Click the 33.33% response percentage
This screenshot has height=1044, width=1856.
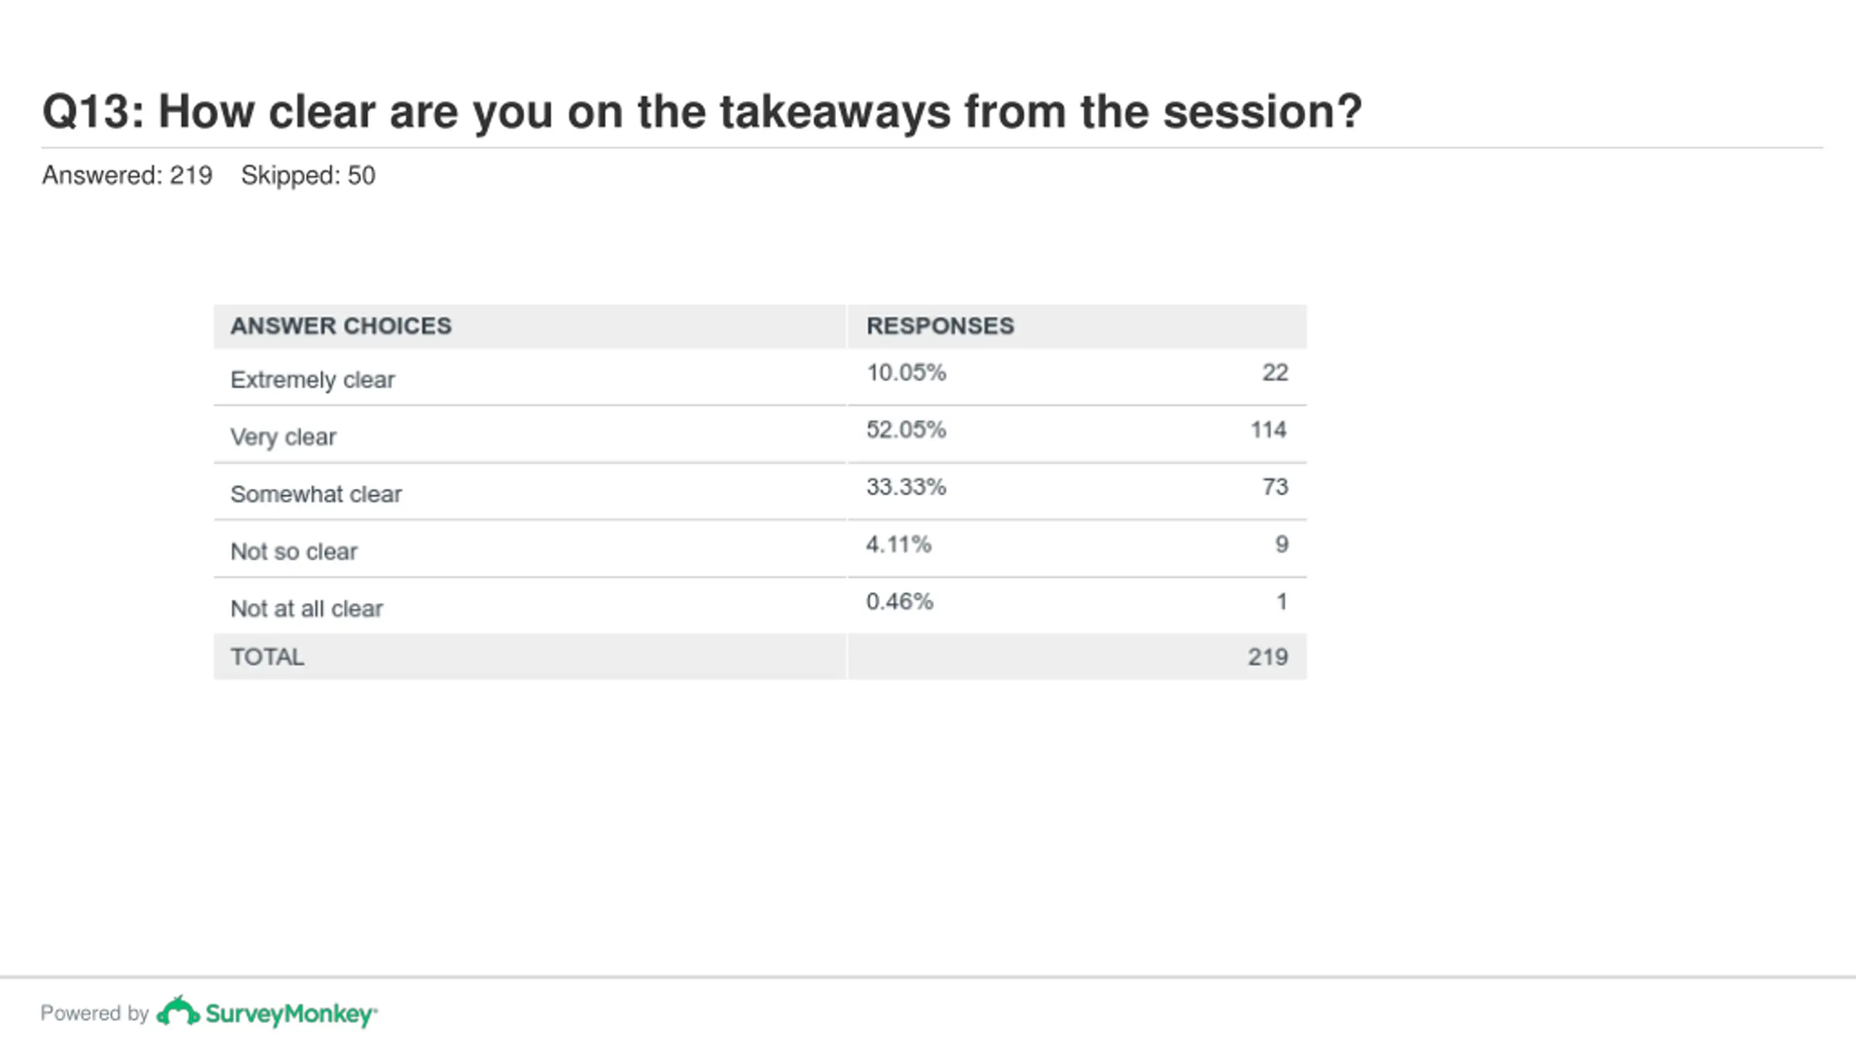(906, 487)
